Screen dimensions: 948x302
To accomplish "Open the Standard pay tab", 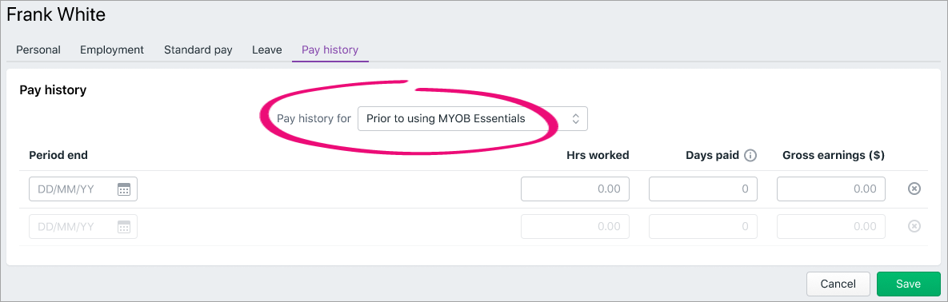I will 198,50.
